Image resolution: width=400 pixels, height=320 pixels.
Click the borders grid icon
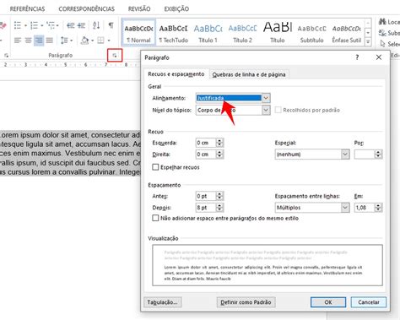click(x=100, y=41)
